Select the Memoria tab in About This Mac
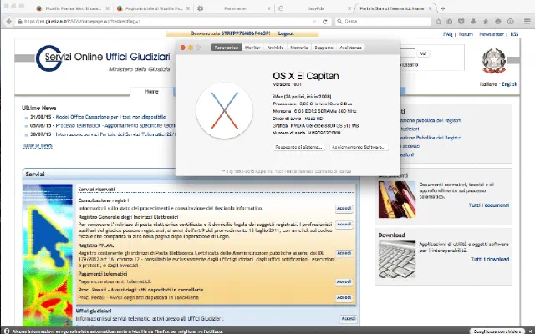535x334 pixels. click(x=299, y=48)
